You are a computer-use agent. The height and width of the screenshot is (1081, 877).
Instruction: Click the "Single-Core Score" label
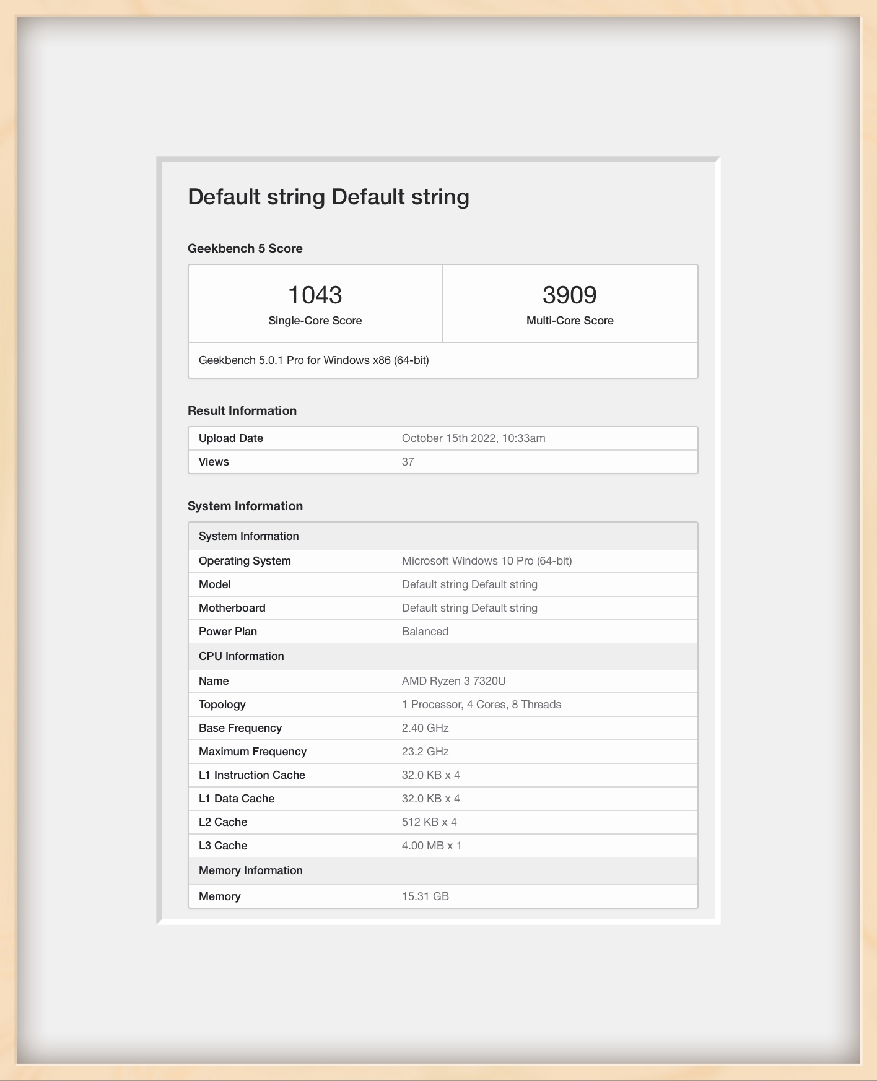click(x=315, y=321)
